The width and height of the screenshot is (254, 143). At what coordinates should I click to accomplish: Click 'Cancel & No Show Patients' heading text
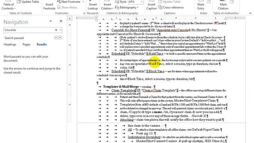[131, 30]
